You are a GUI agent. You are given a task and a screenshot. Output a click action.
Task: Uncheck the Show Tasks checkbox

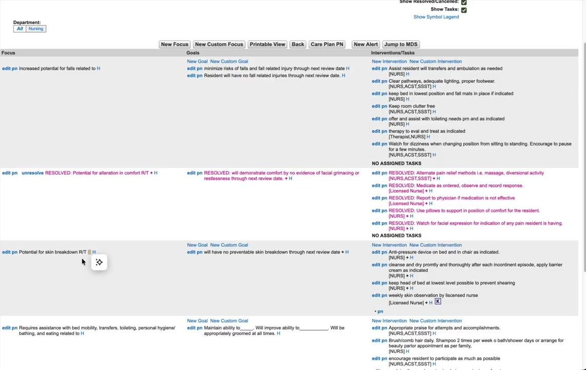click(x=464, y=10)
